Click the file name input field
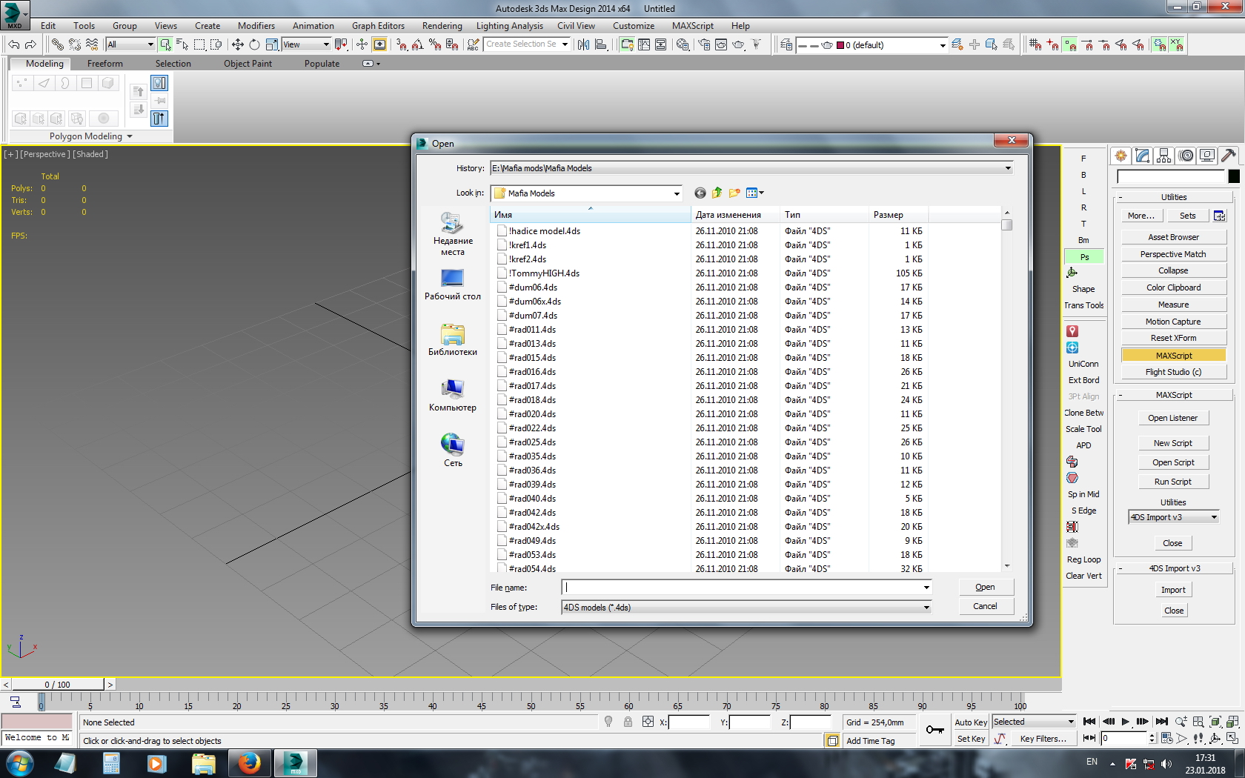1245x778 pixels. (741, 588)
